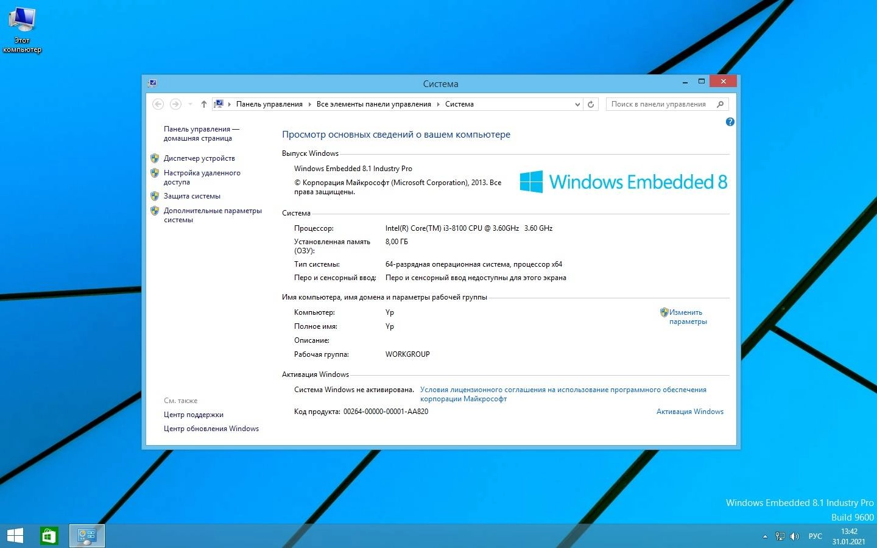Click the network tray icon

click(780, 536)
